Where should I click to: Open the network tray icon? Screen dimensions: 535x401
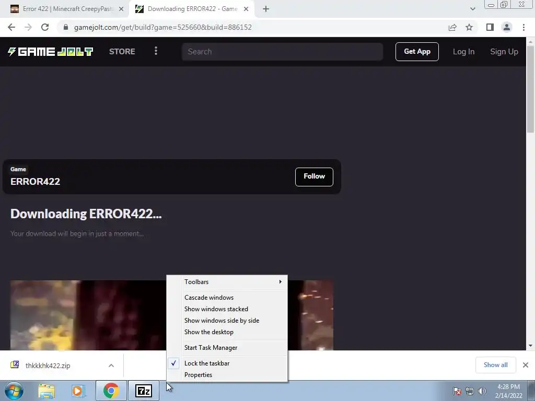pyautogui.click(x=470, y=391)
